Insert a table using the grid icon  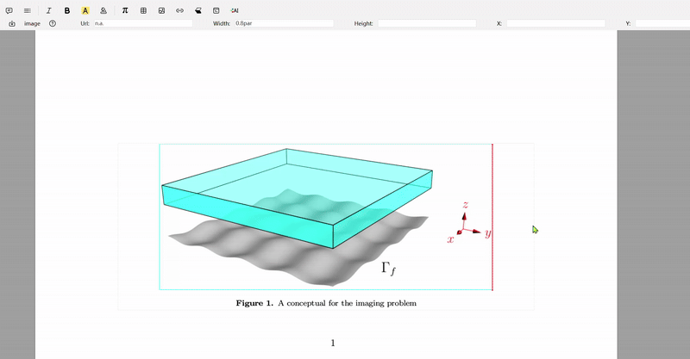point(143,10)
